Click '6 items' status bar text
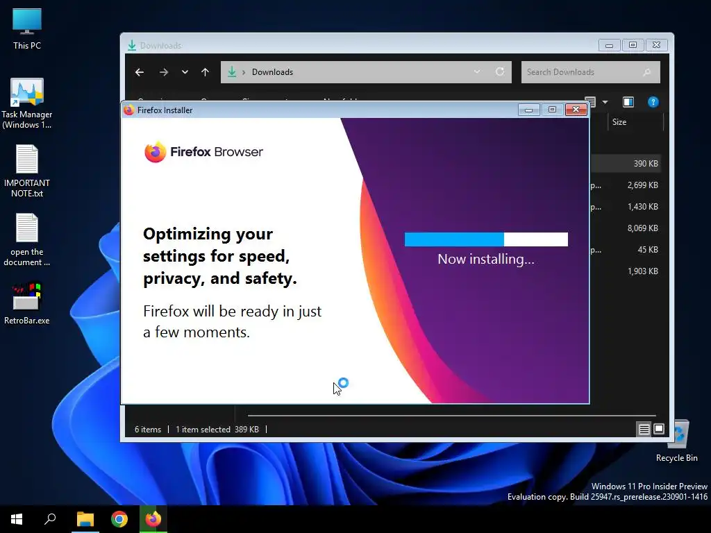Image resolution: width=711 pixels, height=533 pixels. tap(148, 429)
